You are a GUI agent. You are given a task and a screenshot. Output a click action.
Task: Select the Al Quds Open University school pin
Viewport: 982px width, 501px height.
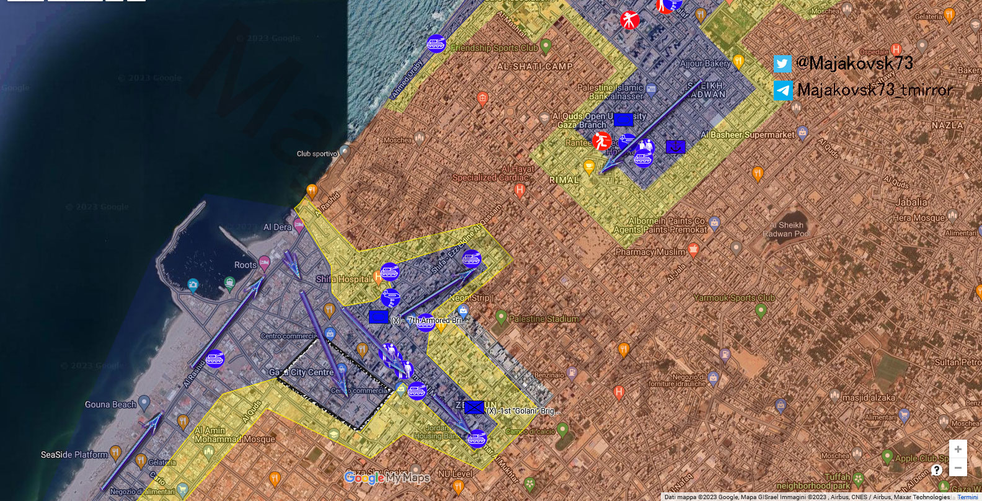point(544,118)
